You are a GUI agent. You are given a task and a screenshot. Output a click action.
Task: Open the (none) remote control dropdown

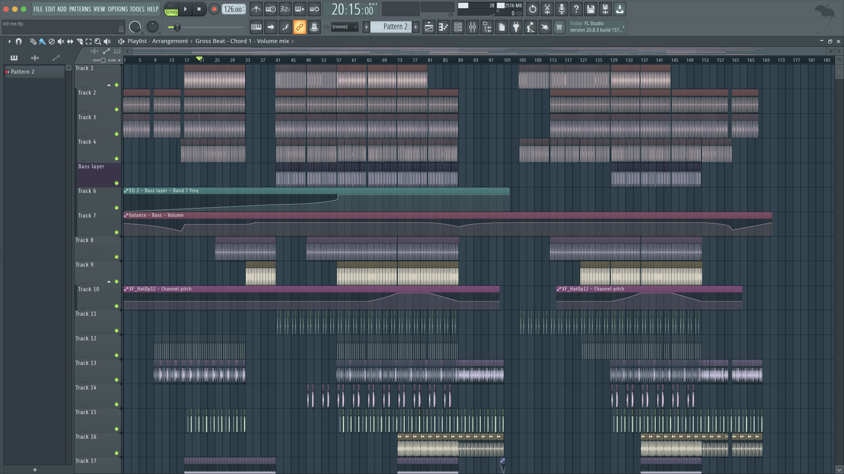coord(344,27)
